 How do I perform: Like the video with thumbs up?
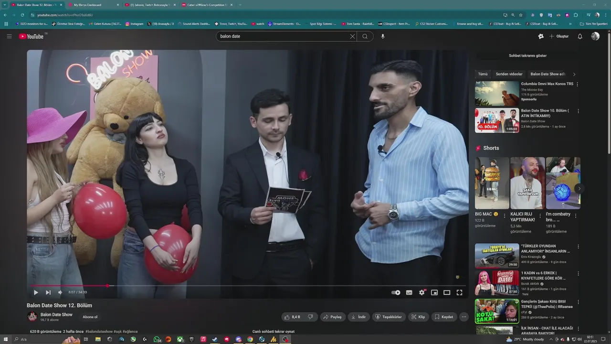tap(292, 317)
